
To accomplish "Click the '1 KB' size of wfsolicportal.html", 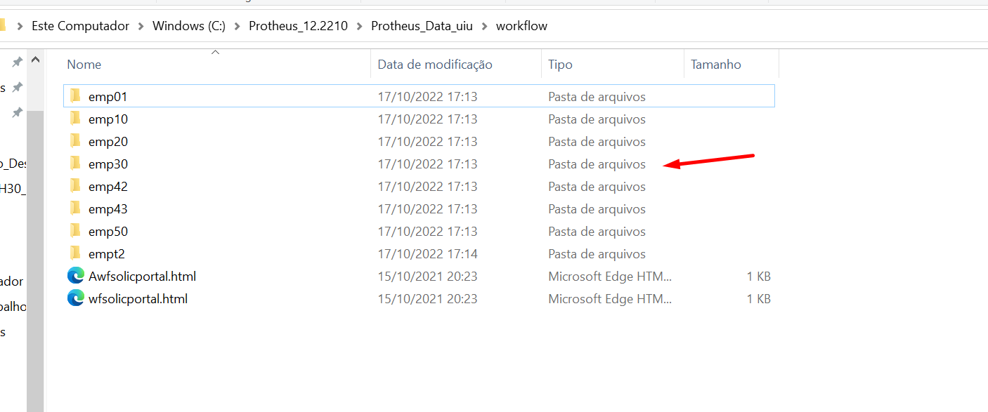I will click(x=758, y=298).
